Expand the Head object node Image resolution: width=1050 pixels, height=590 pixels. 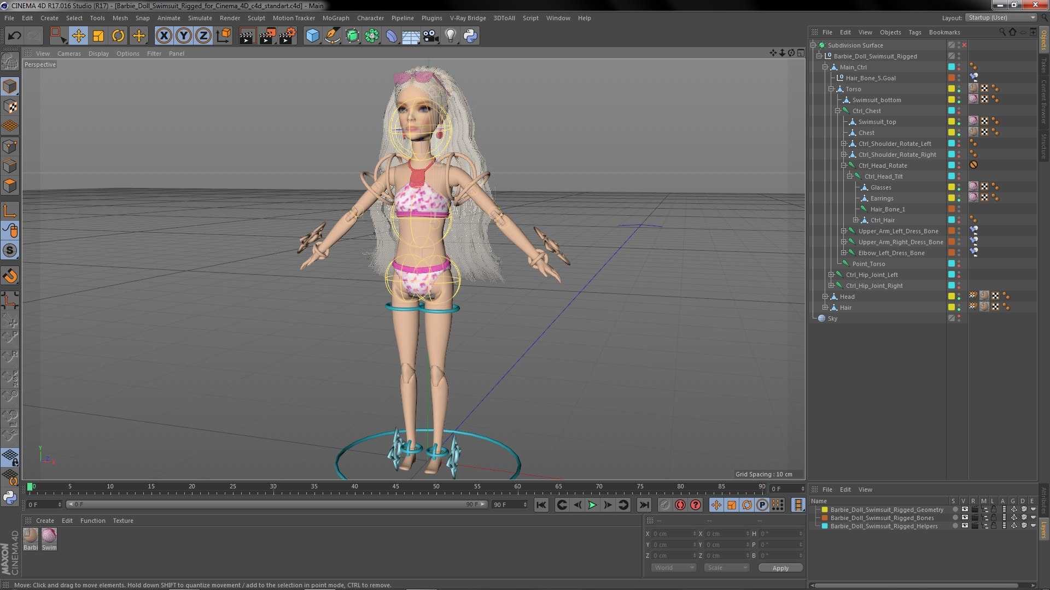click(825, 297)
